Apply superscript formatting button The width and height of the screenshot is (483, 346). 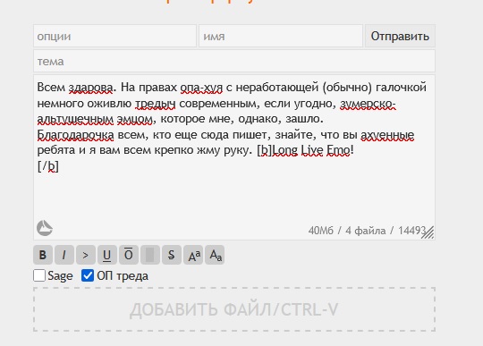[x=193, y=255]
